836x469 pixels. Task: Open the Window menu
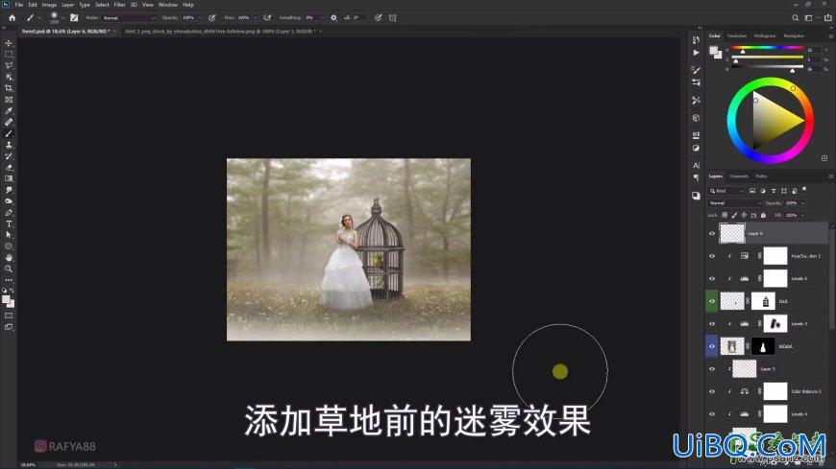[168, 4]
